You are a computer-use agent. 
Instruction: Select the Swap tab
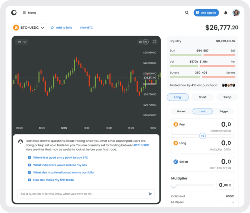coord(227,97)
